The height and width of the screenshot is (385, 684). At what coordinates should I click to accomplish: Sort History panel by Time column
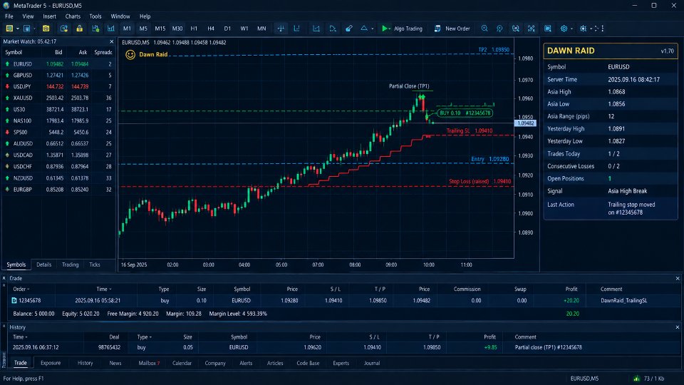coord(20,337)
